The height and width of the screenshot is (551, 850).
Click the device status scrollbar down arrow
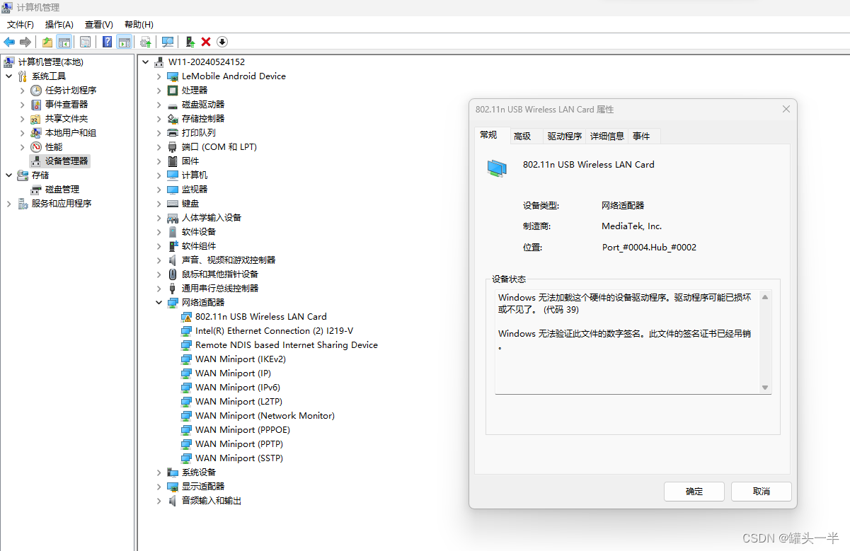pos(765,387)
